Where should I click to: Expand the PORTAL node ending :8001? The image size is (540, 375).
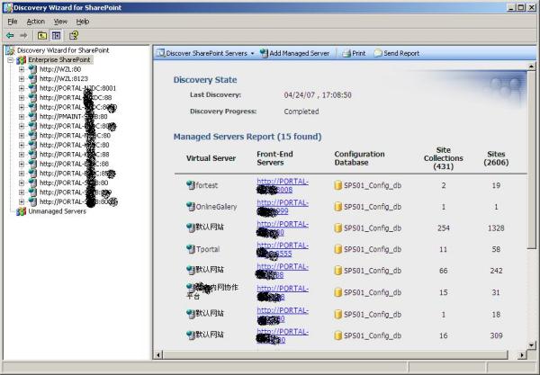(22, 88)
